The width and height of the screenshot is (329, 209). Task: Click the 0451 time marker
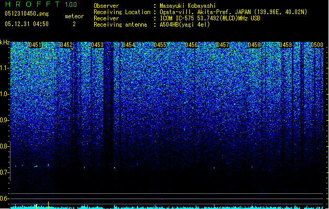click(x=35, y=45)
